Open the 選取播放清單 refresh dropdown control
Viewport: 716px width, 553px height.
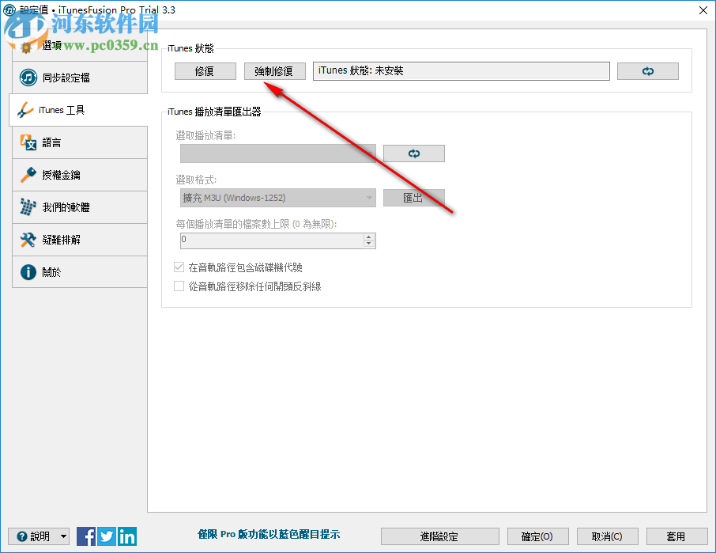(x=413, y=153)
